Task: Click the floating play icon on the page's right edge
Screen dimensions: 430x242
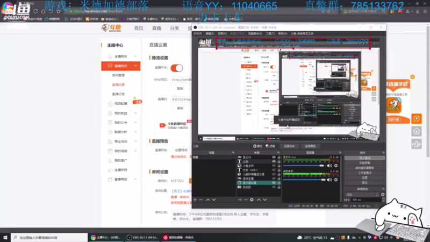Action: click(x=416, y=118)
